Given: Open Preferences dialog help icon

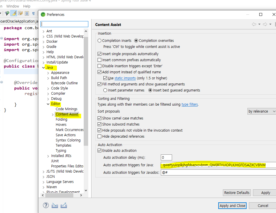Looking at the screenshot, I should [46, 205].
